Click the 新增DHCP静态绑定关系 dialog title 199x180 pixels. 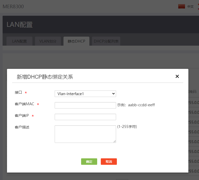click(45, 77)
